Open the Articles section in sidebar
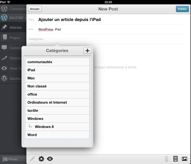Screen dimensions: 191x164 pos(13,27)
